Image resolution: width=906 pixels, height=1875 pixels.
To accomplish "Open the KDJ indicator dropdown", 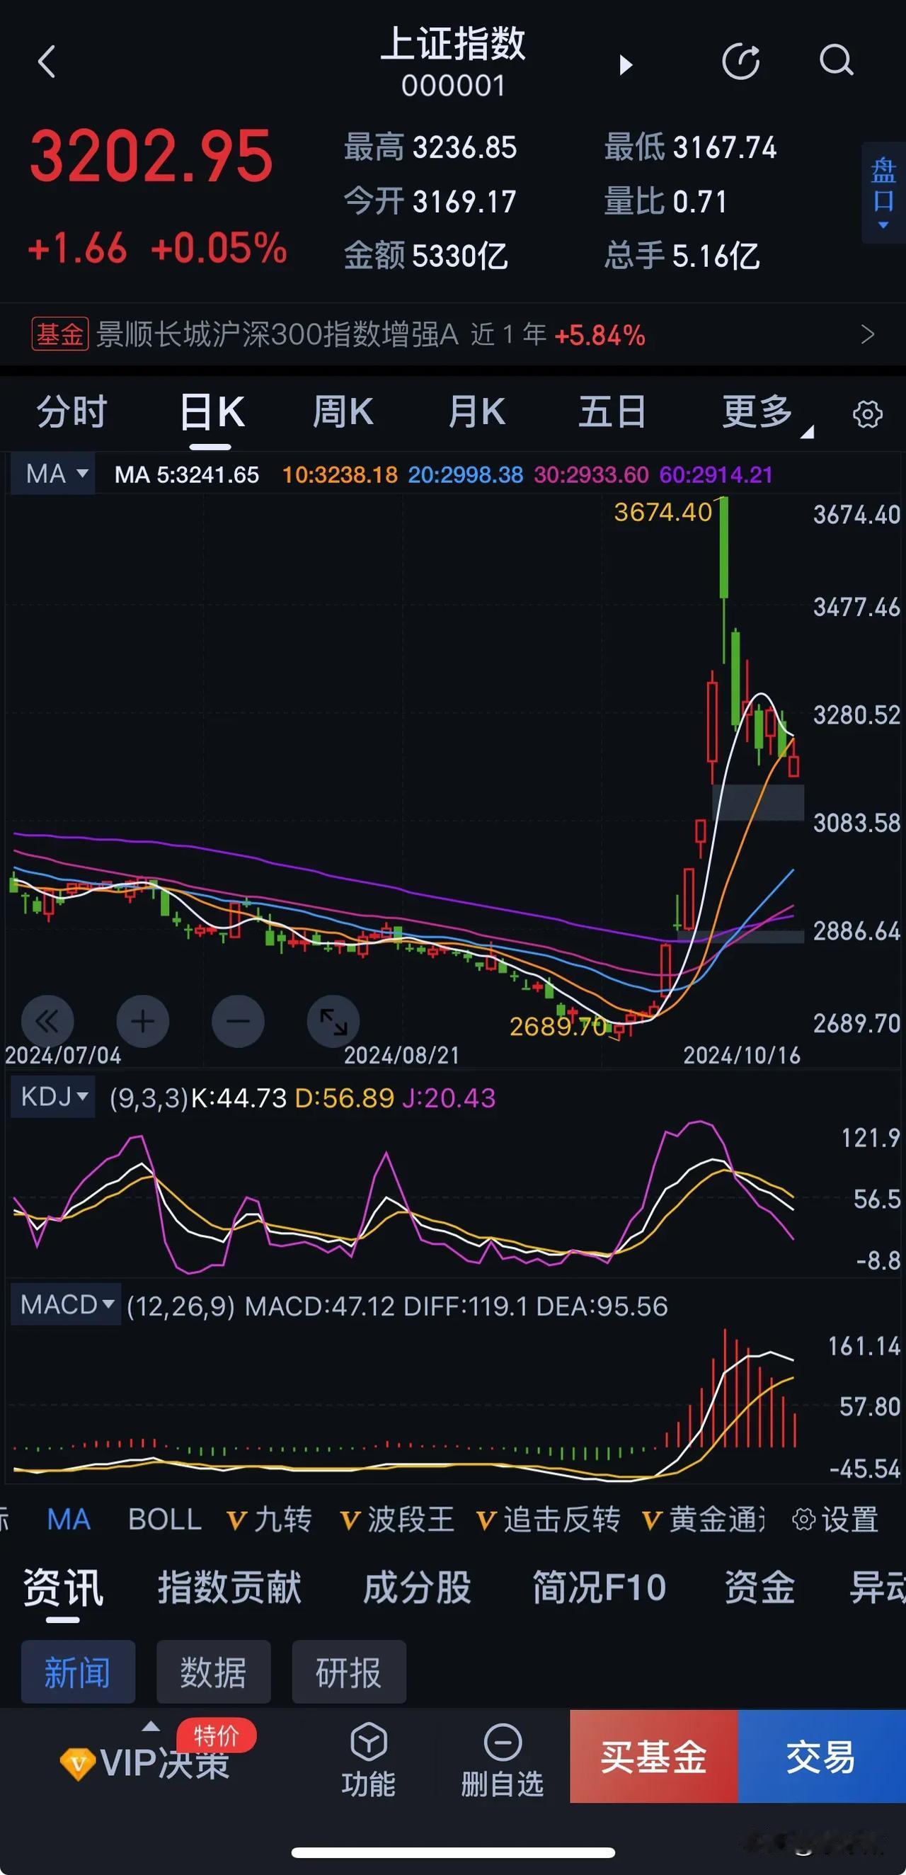I will pyautogui.click(x=53, y=1096).
